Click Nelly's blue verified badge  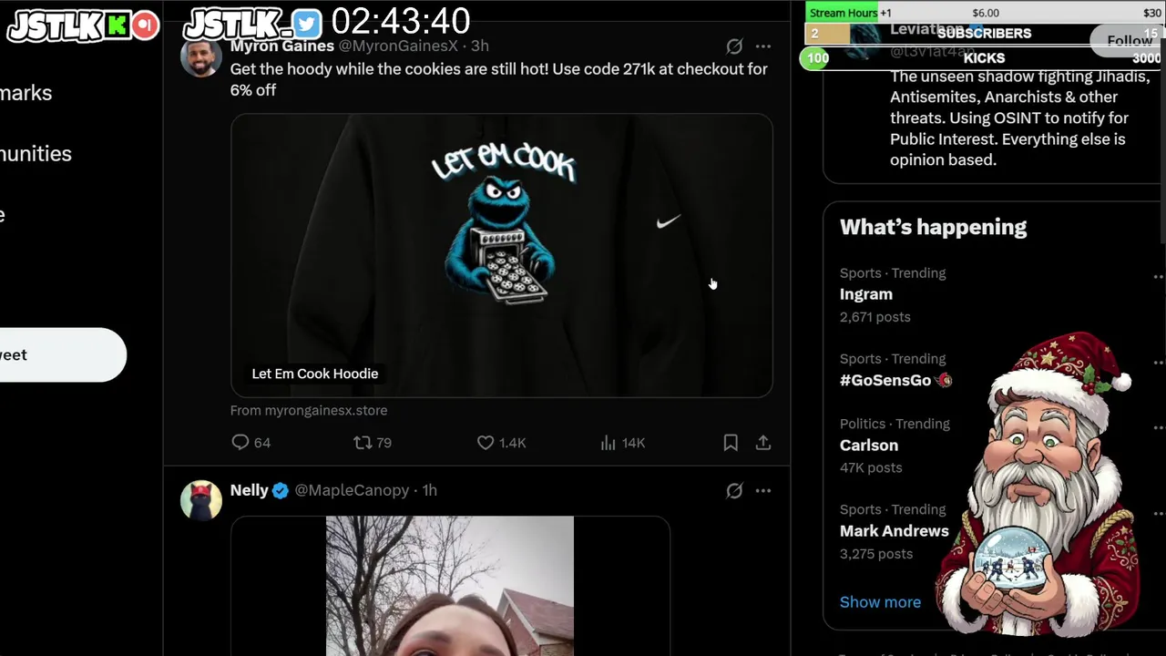(x=281, y=491)
